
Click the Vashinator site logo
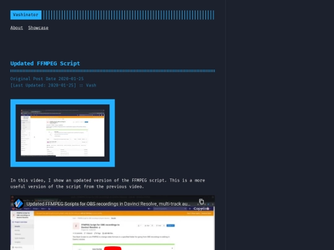tap(26, 15)
